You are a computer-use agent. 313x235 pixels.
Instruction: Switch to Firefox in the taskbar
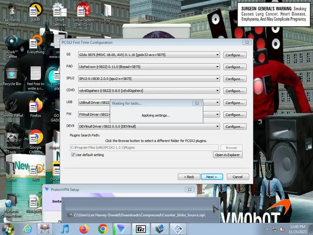point(84,229)
